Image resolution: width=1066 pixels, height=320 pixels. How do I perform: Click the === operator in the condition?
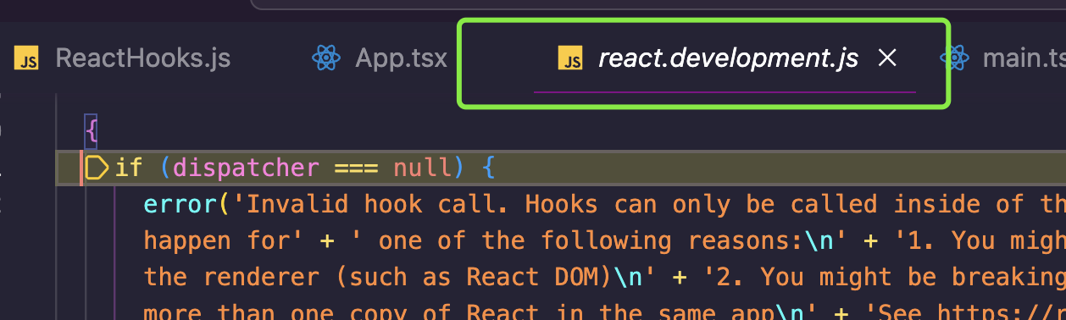[357, 168]
